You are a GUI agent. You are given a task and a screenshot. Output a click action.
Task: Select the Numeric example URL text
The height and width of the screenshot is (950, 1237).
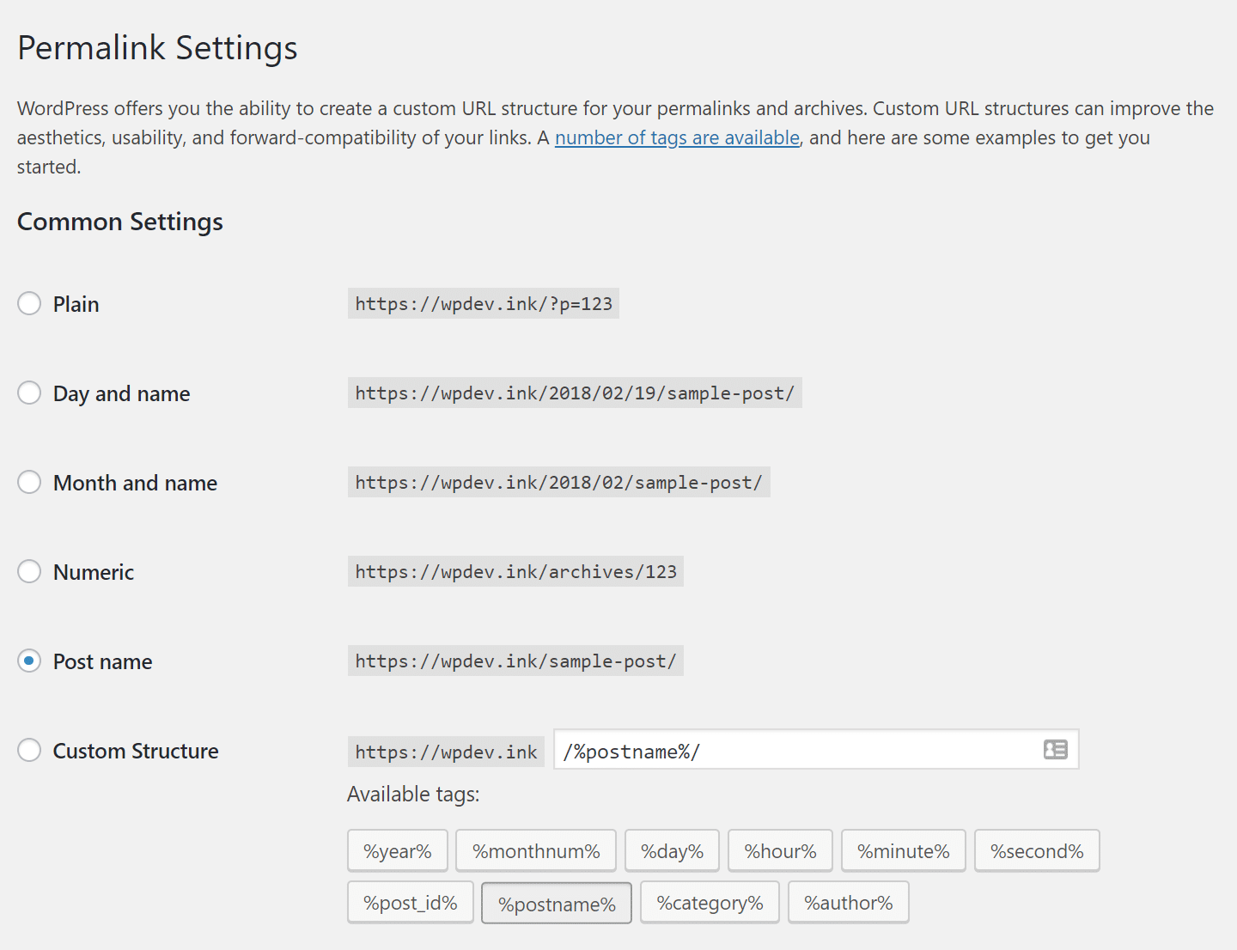coord(515,571)
